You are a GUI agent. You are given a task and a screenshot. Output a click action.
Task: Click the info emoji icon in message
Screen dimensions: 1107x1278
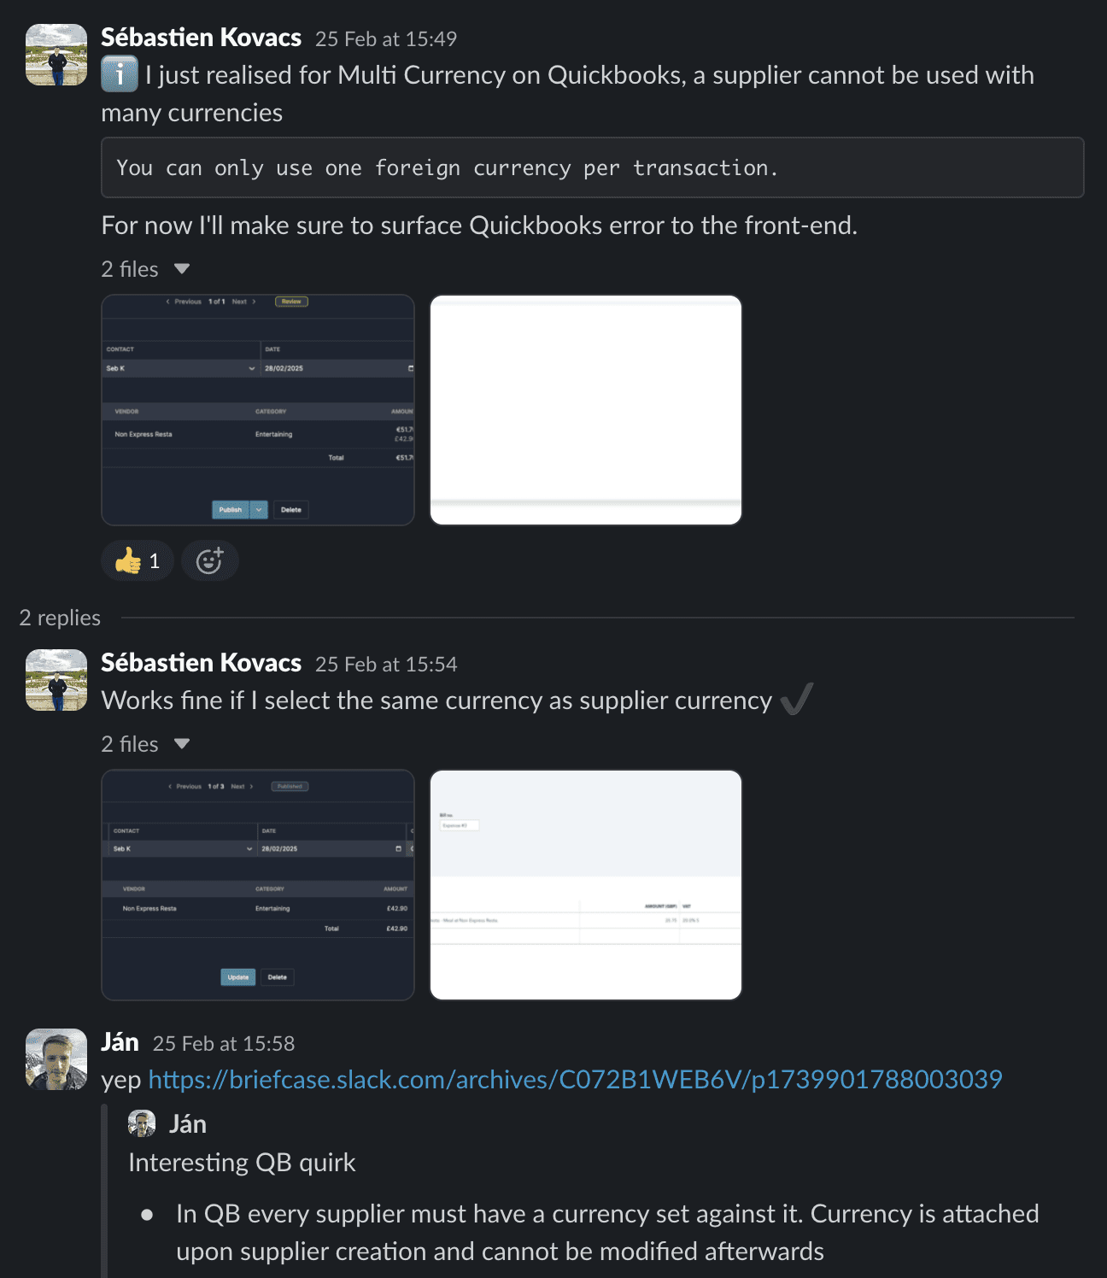pos(120,74)
